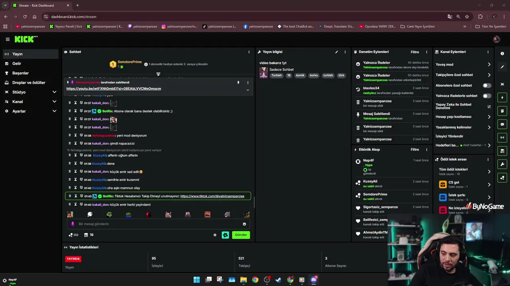Go to Başarılar in sidebar

pyautogui.click(x=31, y=73)
